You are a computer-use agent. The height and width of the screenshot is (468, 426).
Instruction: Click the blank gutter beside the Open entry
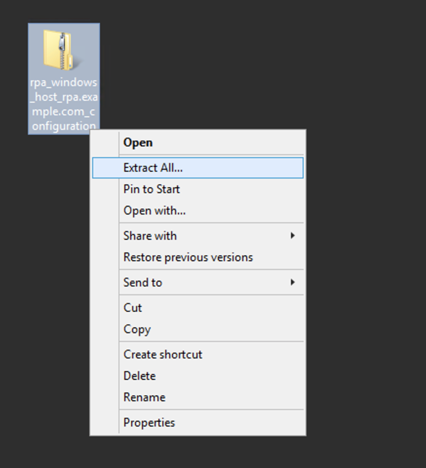coord(105,142)
